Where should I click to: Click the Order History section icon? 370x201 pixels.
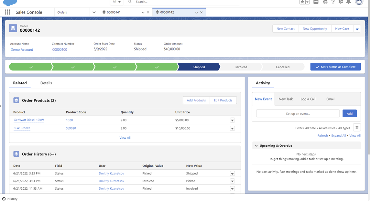point(16,154)
